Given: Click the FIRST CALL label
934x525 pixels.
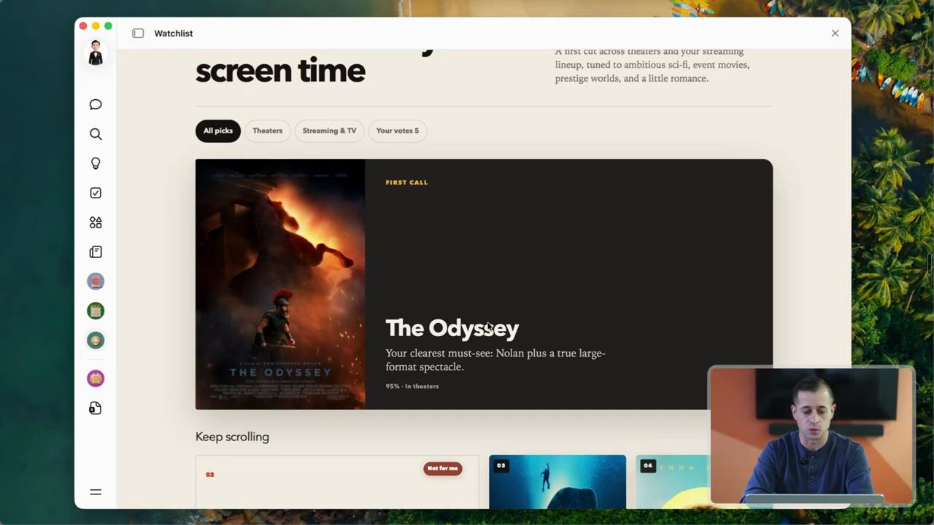Looking at the screenshot, I should [x=406, y=183].
